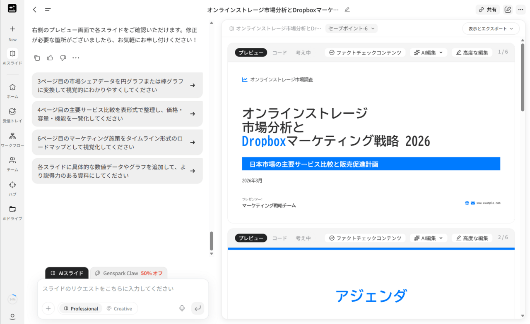
Task: Click the 共有 share button
Action: click(x=487, y=10)
